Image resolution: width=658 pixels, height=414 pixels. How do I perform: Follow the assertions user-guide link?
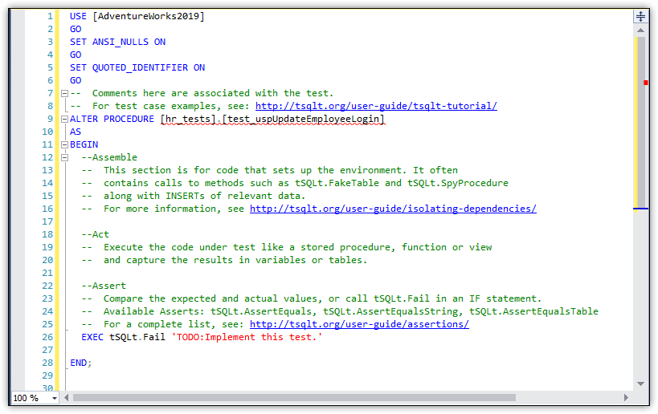click(359, 324)
